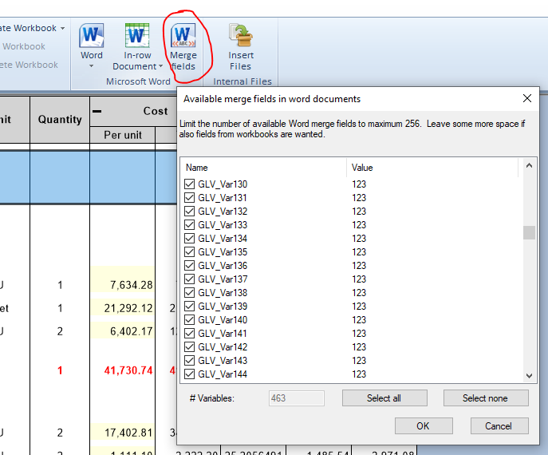The image size is (548, 455).
Task: Click the In-row Document icon
Action: pos(137,37)
